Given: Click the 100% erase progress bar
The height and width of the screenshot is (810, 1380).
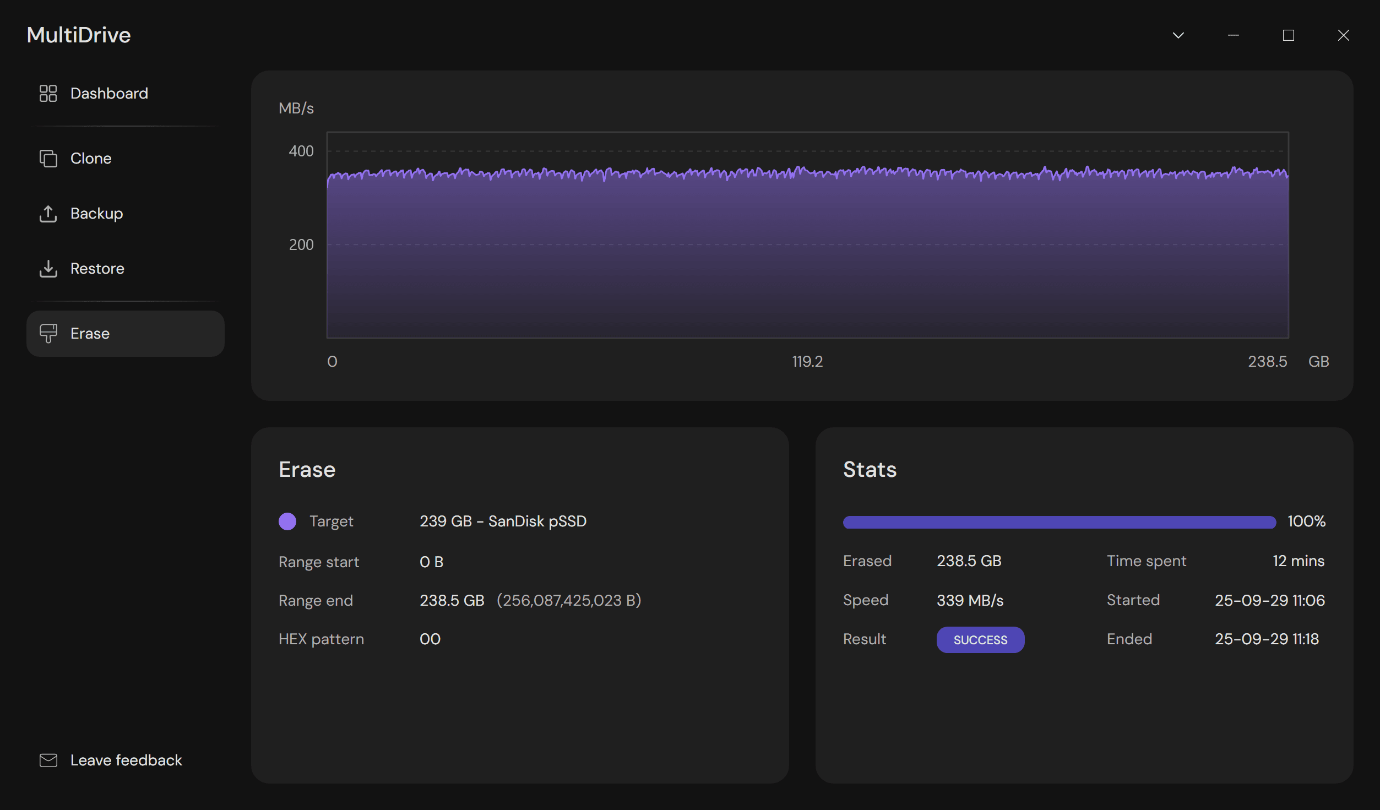Looking at the screenshot, I should coord(1059,522).
